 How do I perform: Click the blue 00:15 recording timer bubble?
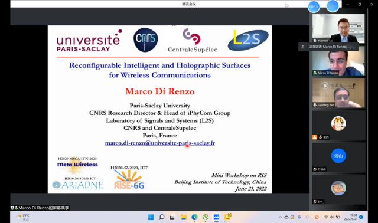coord(314,6)
